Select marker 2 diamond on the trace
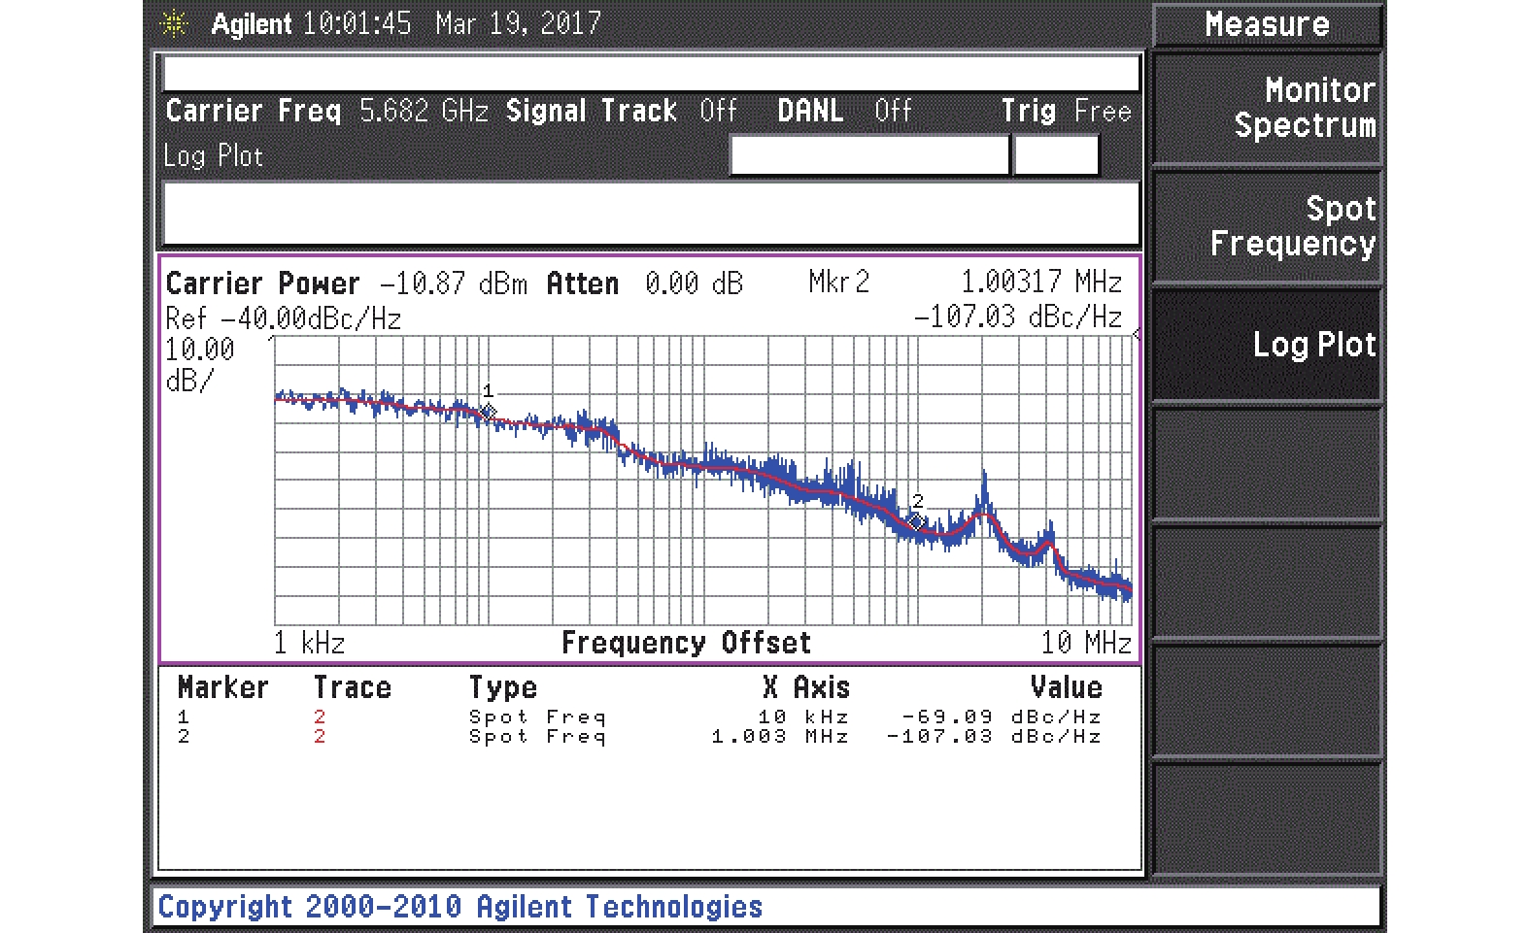The height and width of the screenshot is (933, 1530). click(916, 521)
